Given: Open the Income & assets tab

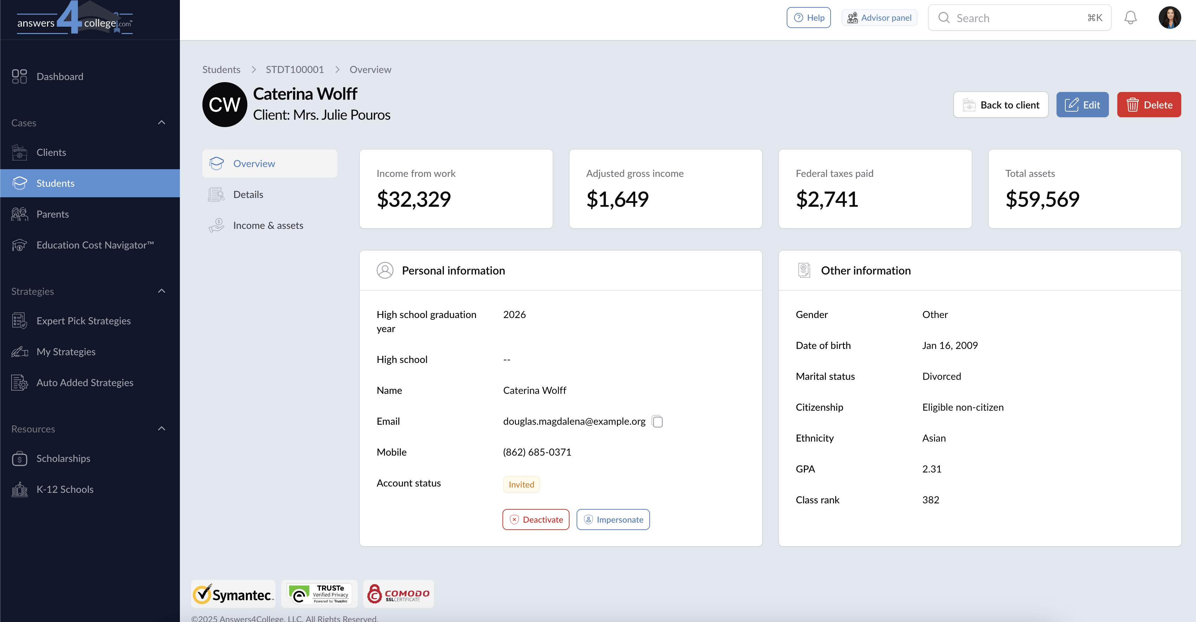Looking at the screenshot, I should point(268,225).
